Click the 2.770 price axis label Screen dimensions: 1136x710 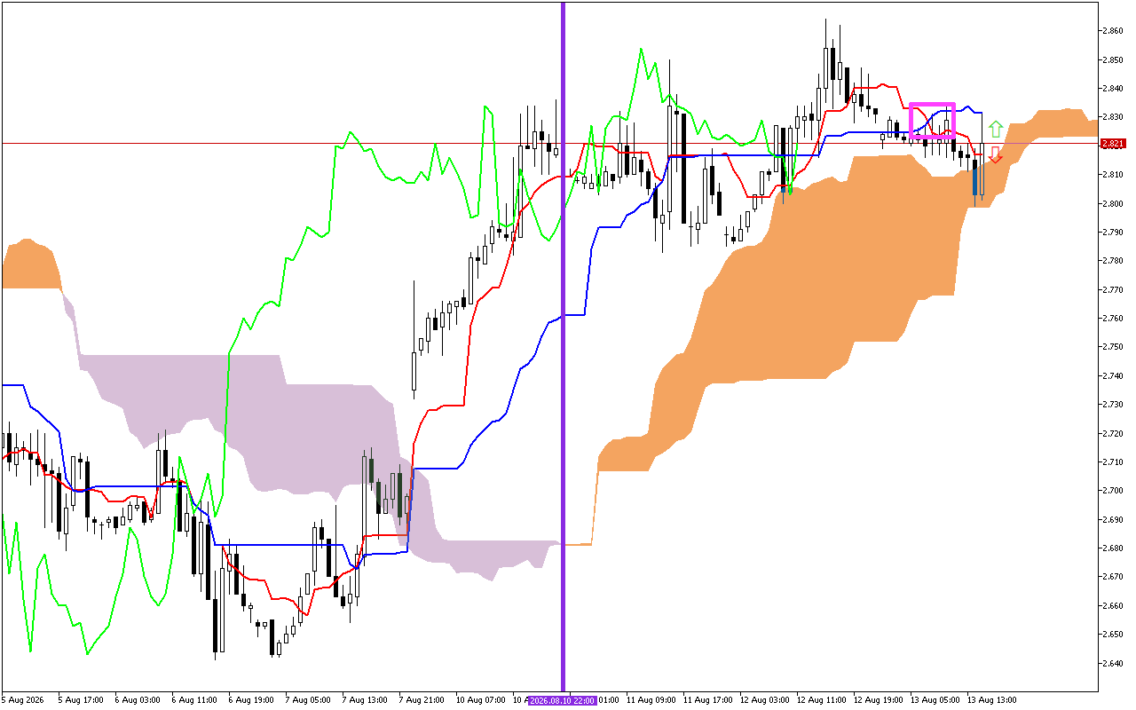1112,289
